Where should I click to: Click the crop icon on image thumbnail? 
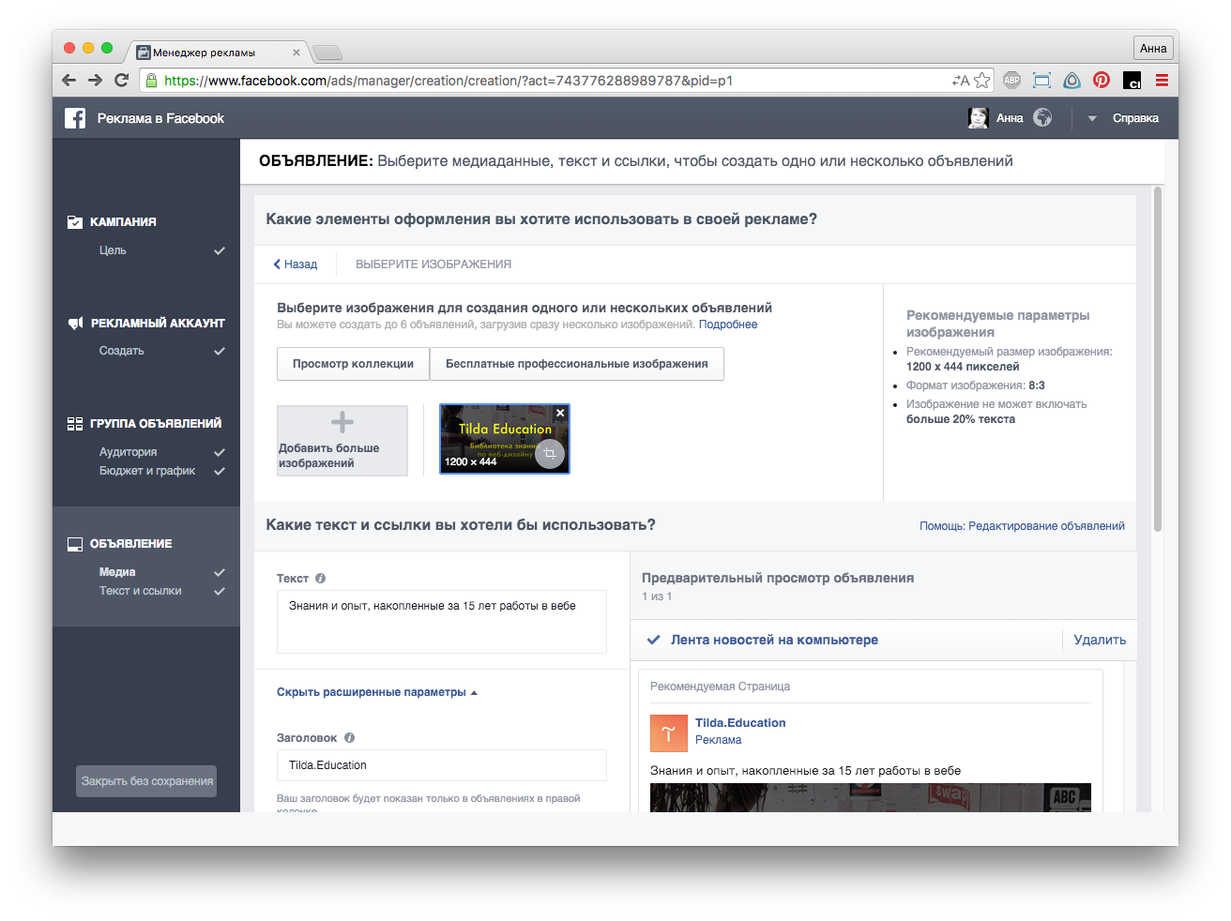pyautogui.click(x=550, y=454)
